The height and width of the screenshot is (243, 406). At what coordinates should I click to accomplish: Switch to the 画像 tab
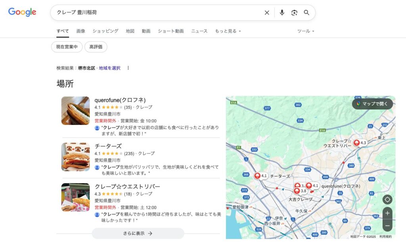[81, 31]
